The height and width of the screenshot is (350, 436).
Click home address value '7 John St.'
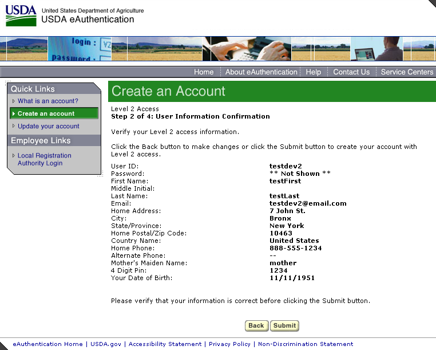pos(287,211)
